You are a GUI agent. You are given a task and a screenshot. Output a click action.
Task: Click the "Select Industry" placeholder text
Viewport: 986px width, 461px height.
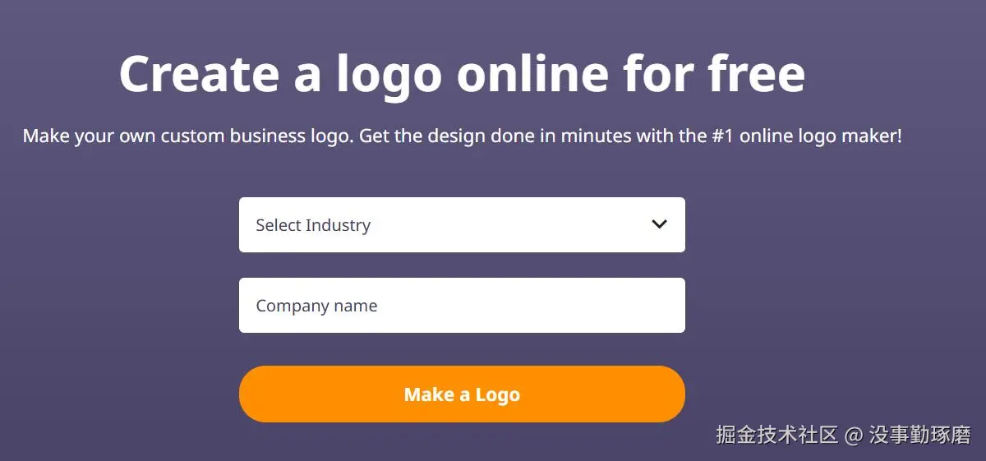313,225
